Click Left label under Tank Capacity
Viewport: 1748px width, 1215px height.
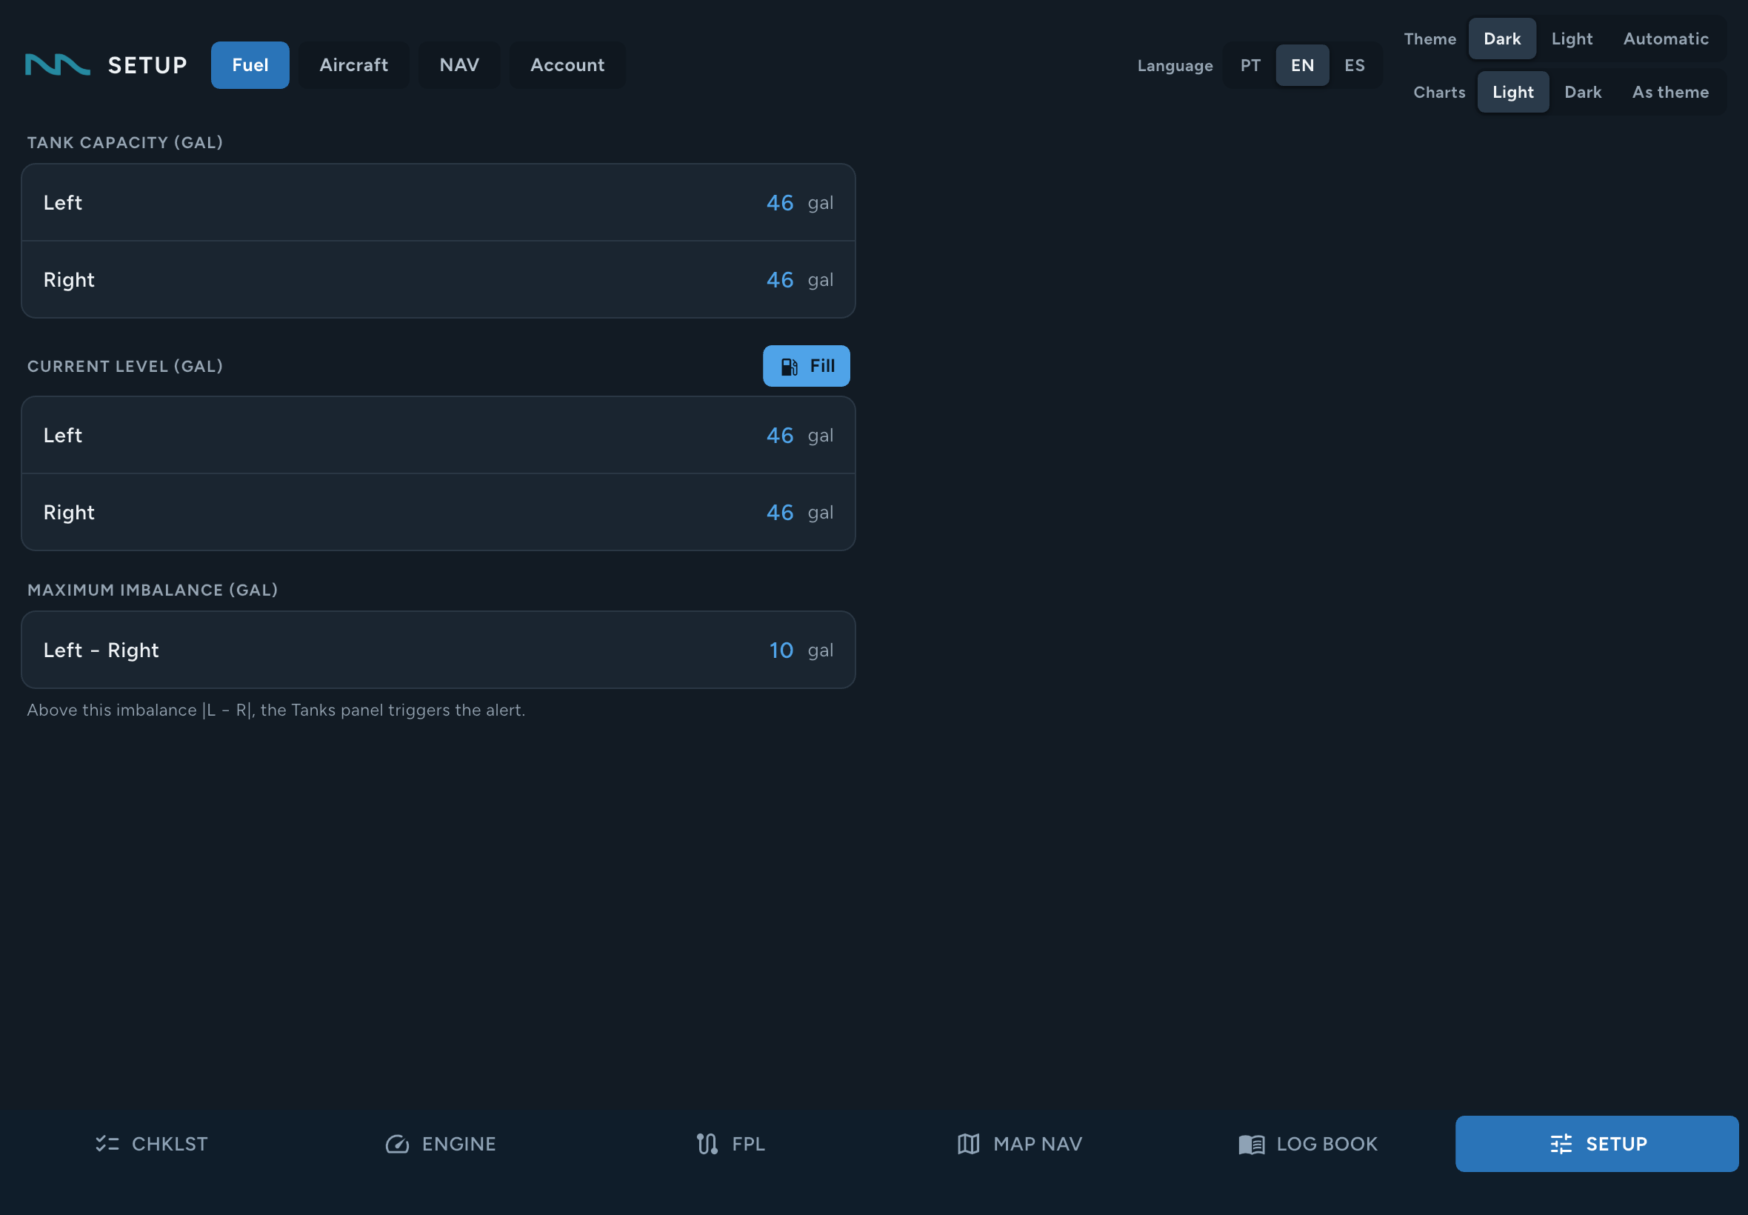point(62,202)
